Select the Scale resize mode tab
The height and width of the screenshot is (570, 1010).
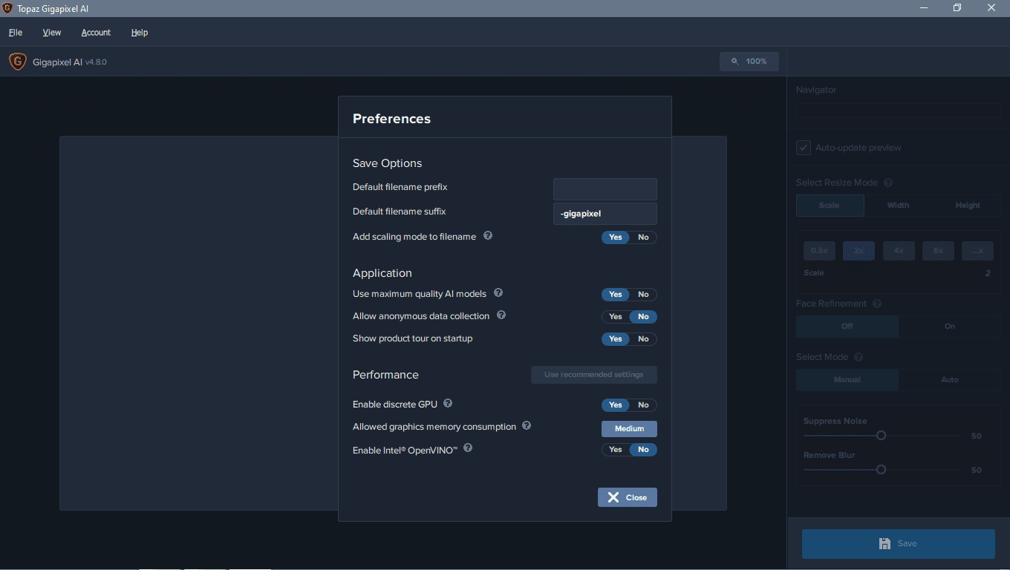coord(830,206)
